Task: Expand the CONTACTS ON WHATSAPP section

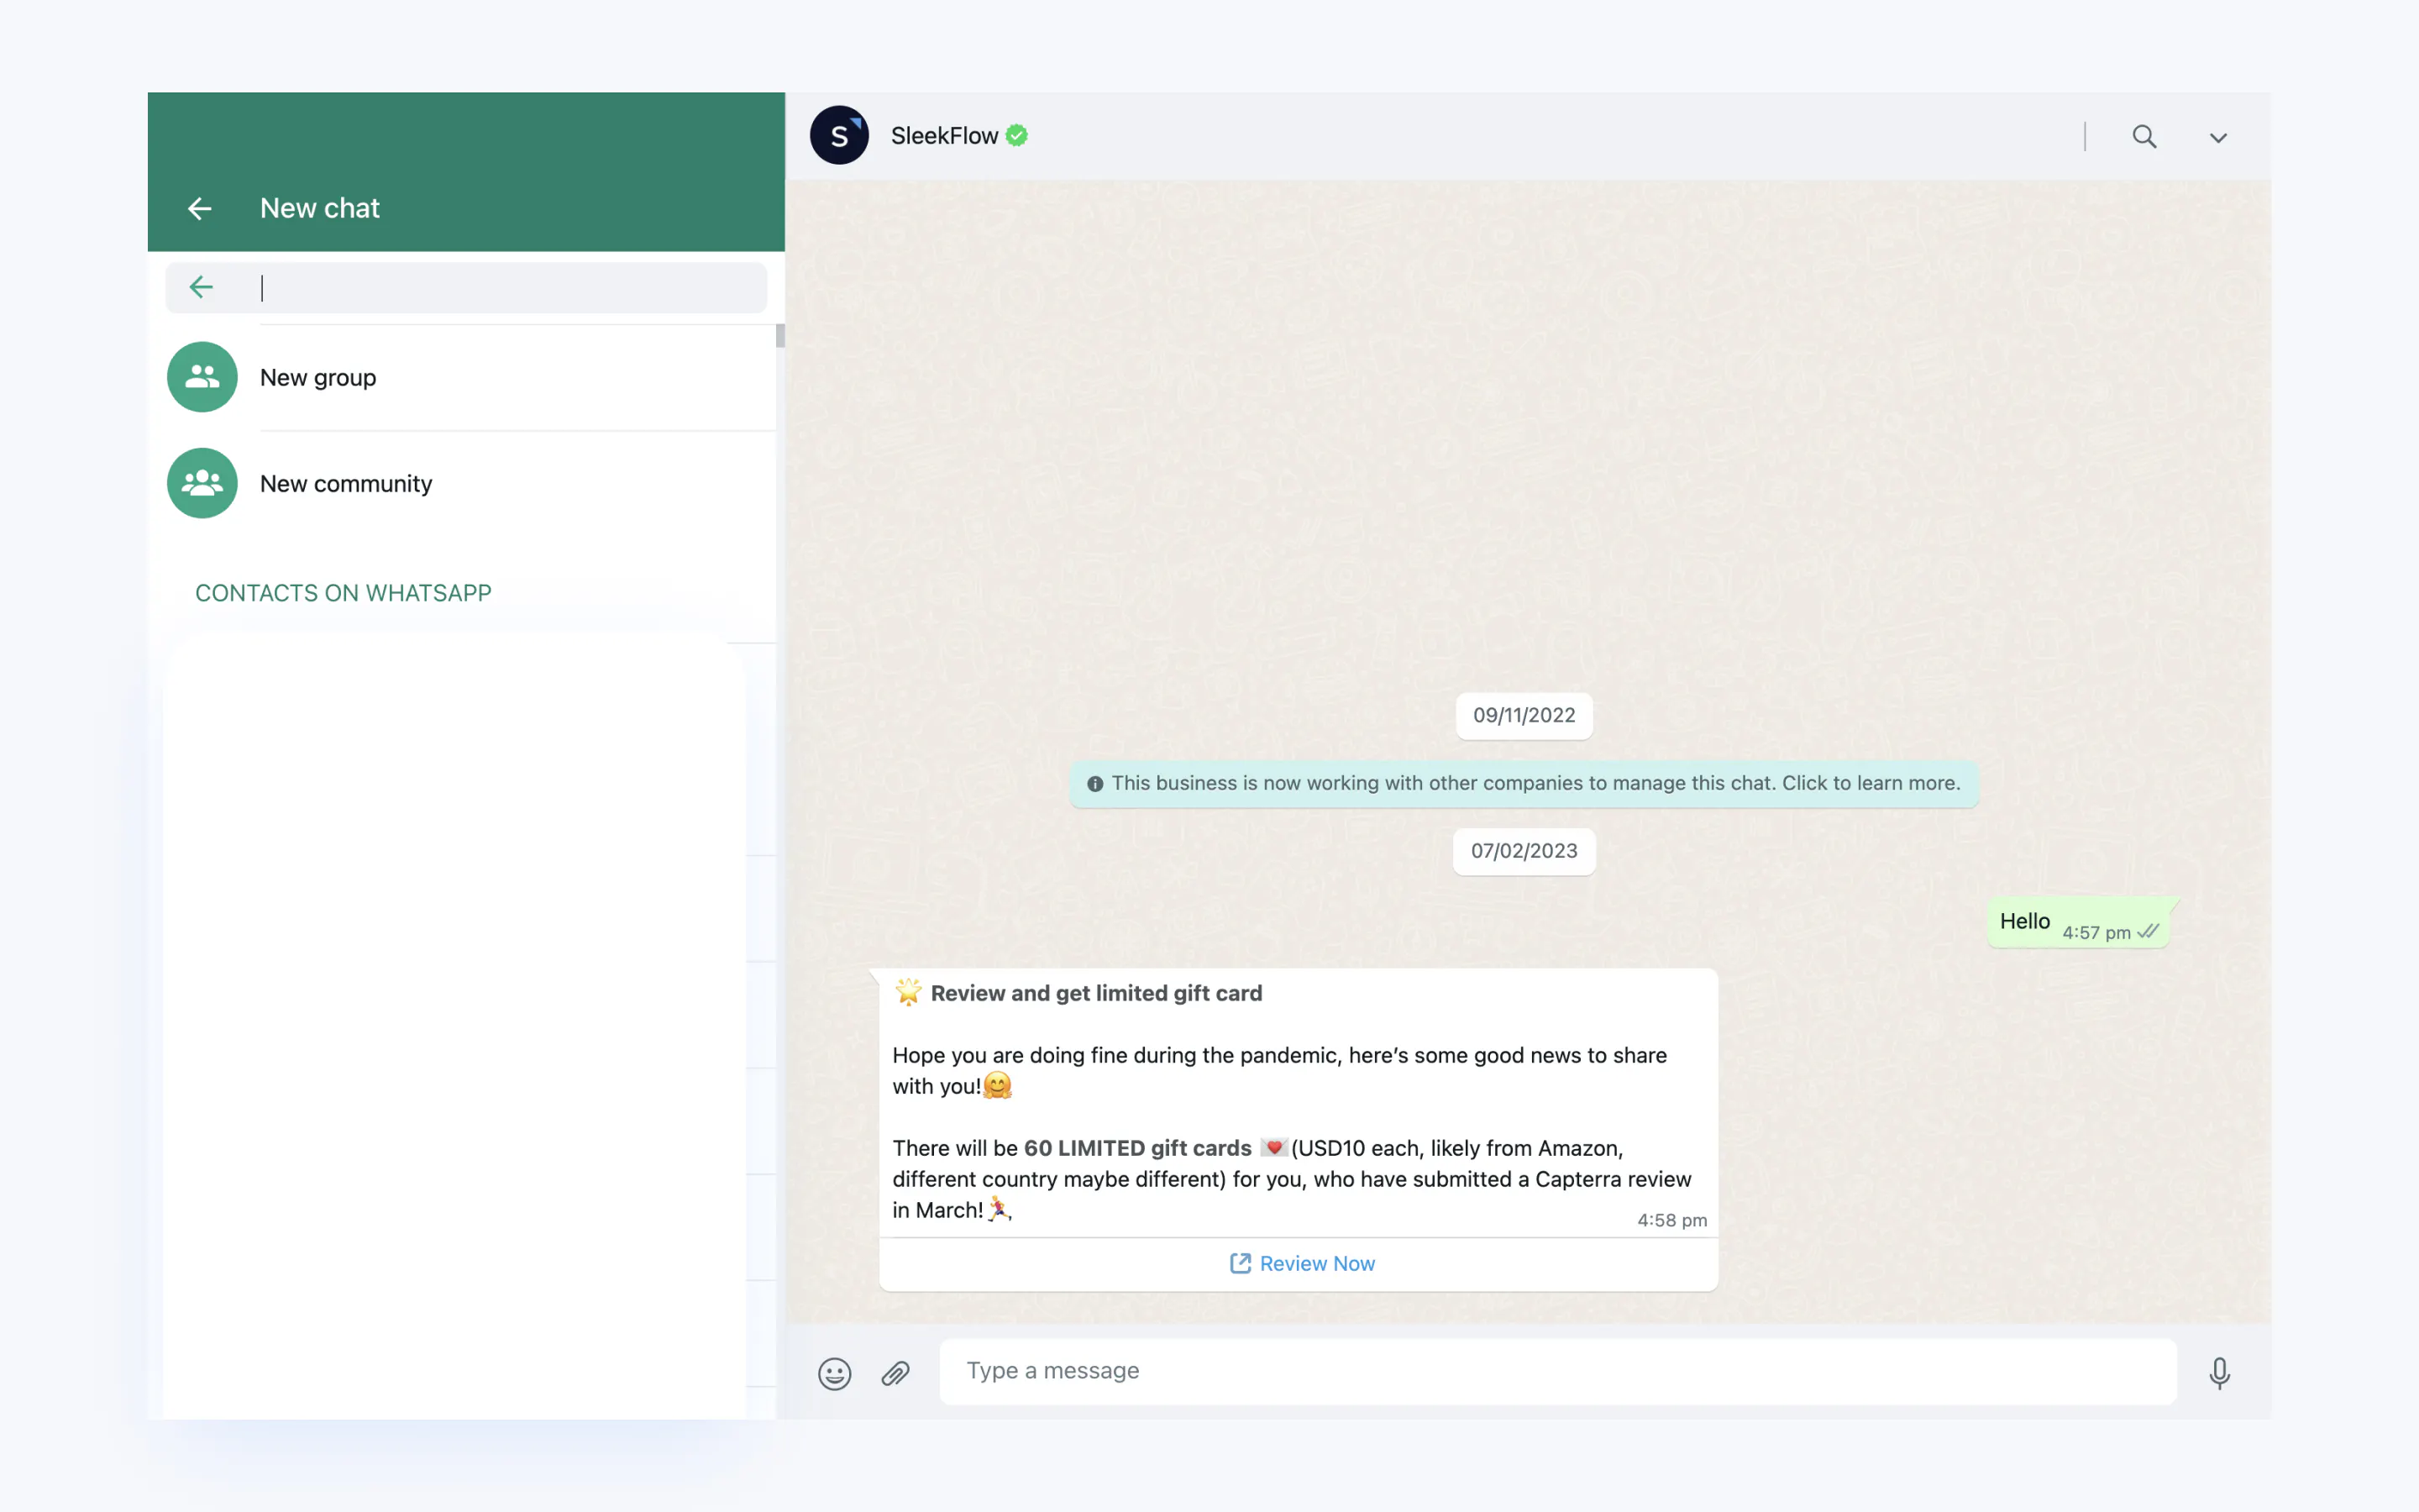Action: (x=343, y=591)
